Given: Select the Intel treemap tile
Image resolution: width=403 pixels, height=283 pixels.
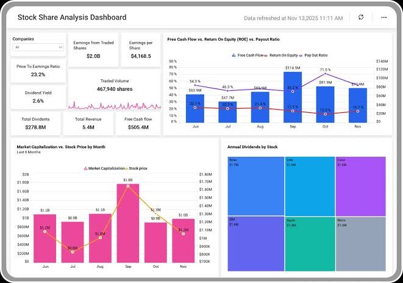Looking at the screenshot, I should (310, 186).
